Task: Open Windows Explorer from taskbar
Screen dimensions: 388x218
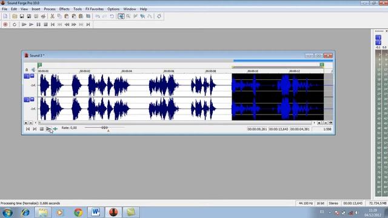Action: point(43,213)
